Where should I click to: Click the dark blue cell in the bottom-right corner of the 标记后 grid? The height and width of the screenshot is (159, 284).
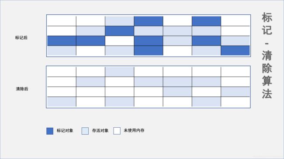point(235,50)
